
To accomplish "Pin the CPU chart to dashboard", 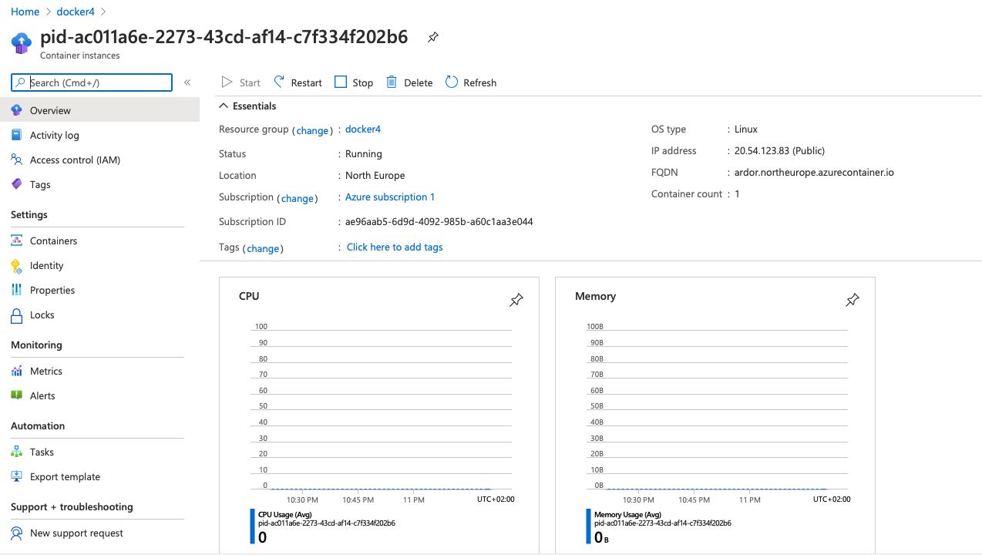I will tap(516, 300).
